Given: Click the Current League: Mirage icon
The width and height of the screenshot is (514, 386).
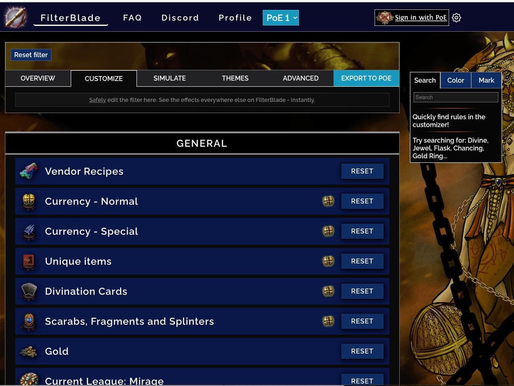Looking at the screenshot, I should (29, 379).
